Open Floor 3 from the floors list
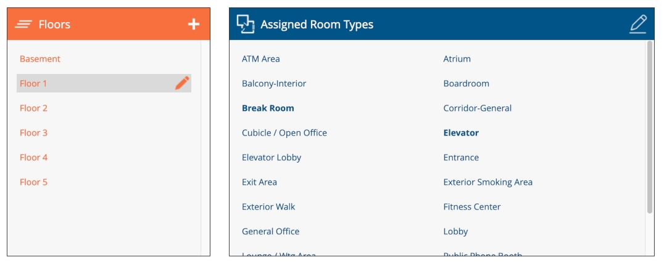 pos(33,133)
